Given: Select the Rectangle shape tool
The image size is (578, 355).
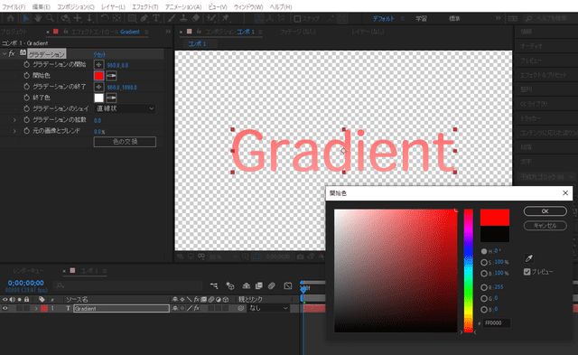Looking at the screenshot, I should point(132,18).
